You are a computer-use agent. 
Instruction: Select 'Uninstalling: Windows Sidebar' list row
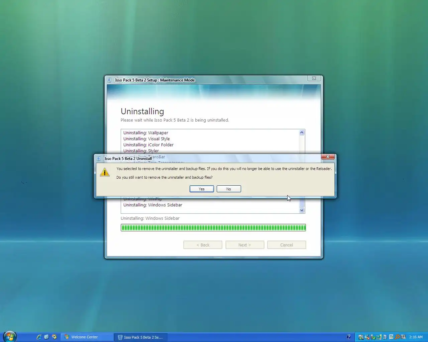pyautogui.click(x=153, y=205)
